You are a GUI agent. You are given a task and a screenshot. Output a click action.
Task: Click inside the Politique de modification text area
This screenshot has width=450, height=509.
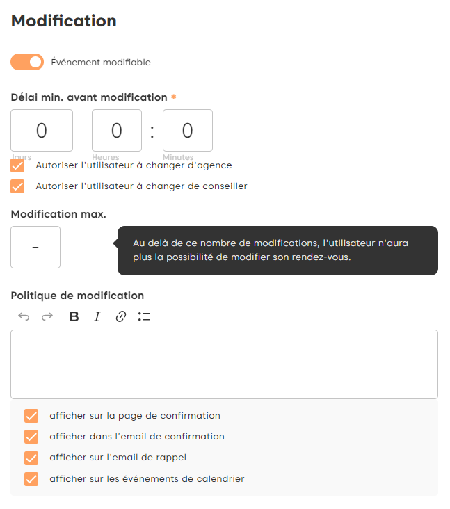tap(224, 364)
